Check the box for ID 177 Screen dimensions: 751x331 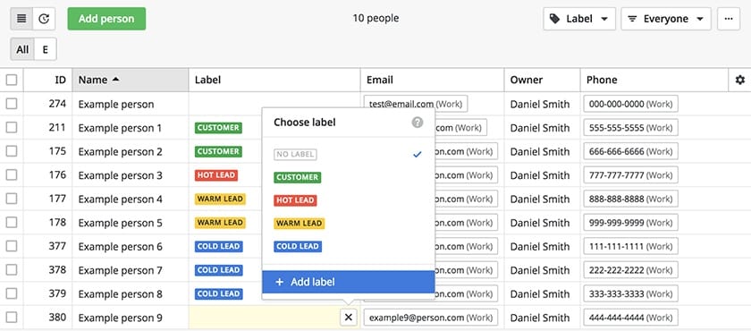tap(12, 199)
